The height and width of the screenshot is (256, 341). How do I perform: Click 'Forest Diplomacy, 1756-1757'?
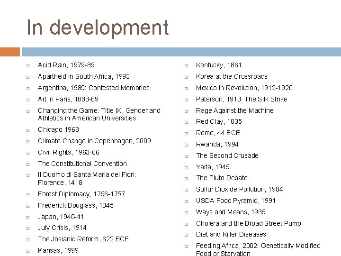tap(81, 194)
